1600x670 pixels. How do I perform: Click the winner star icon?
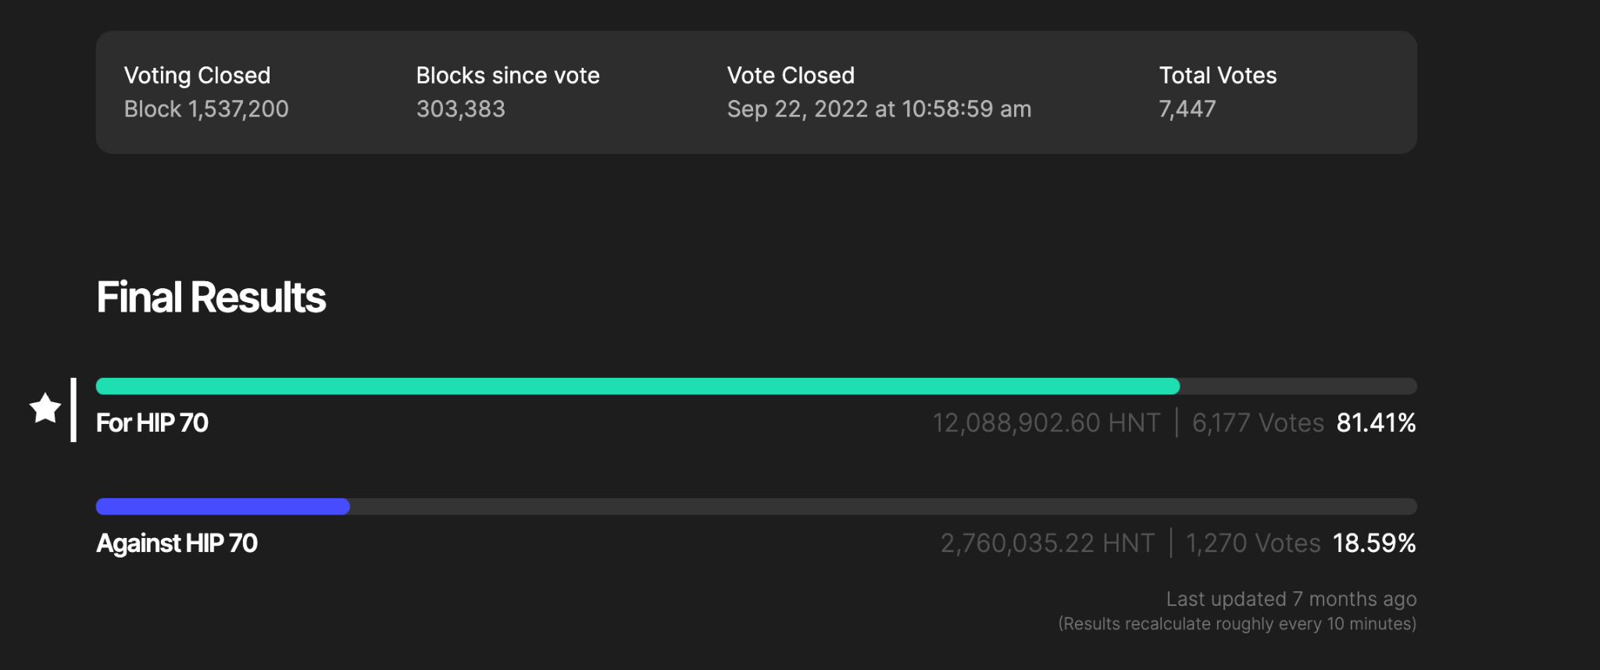pyautogui.click(x=45, y=408)
